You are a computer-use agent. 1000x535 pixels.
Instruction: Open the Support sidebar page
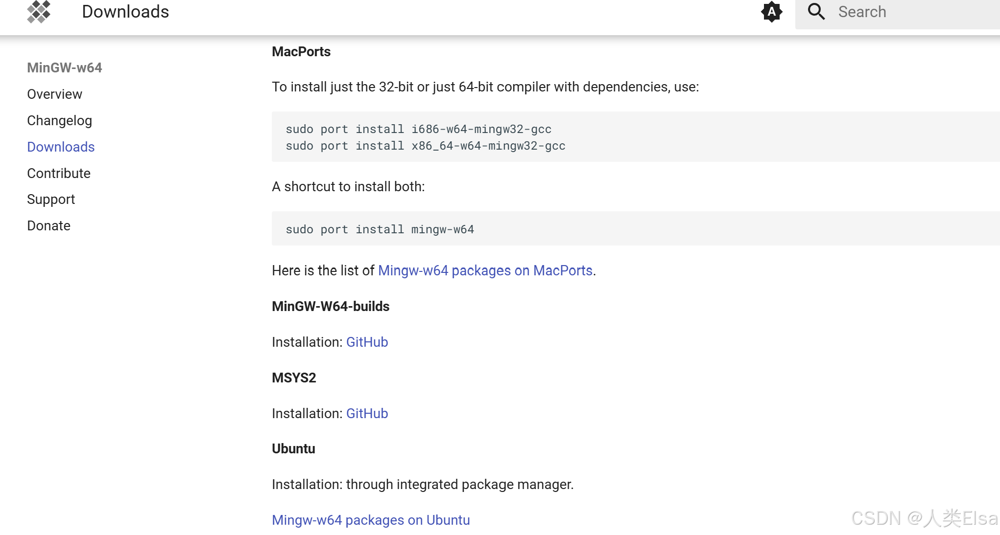click(51, 199)
